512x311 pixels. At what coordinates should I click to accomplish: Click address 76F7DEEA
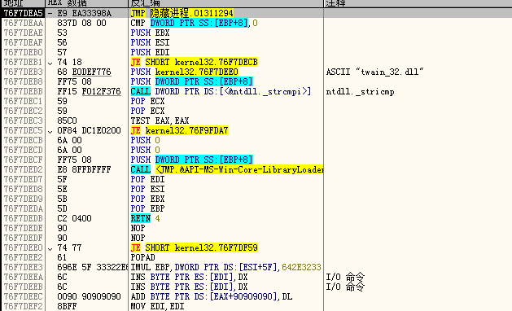tap(23, 277)
